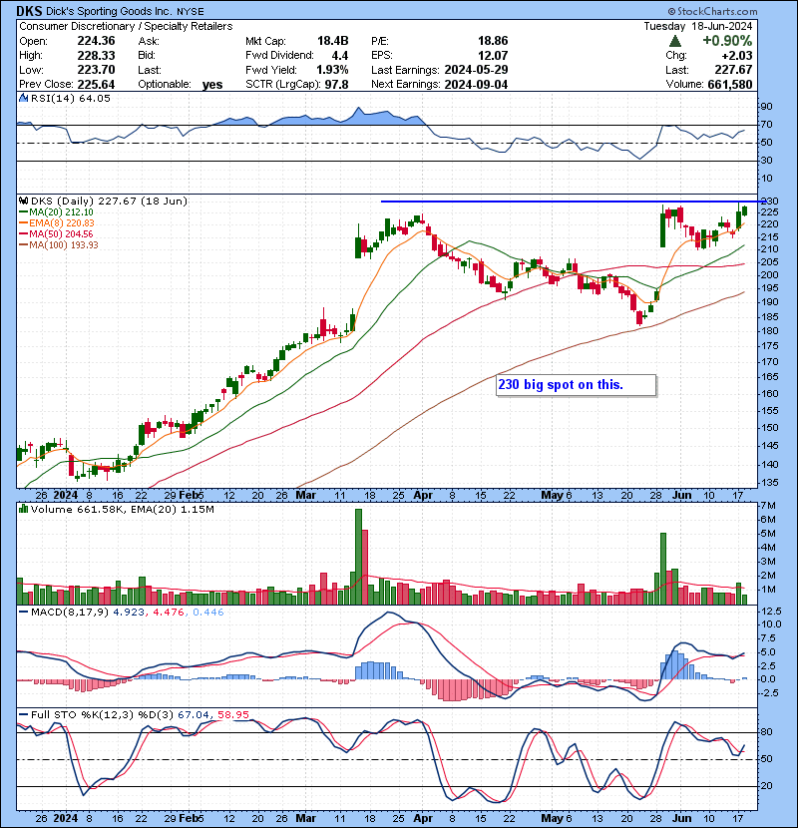Click the P/E value 18.86
The height and width of the screenshot is (828, 798).
493,41
